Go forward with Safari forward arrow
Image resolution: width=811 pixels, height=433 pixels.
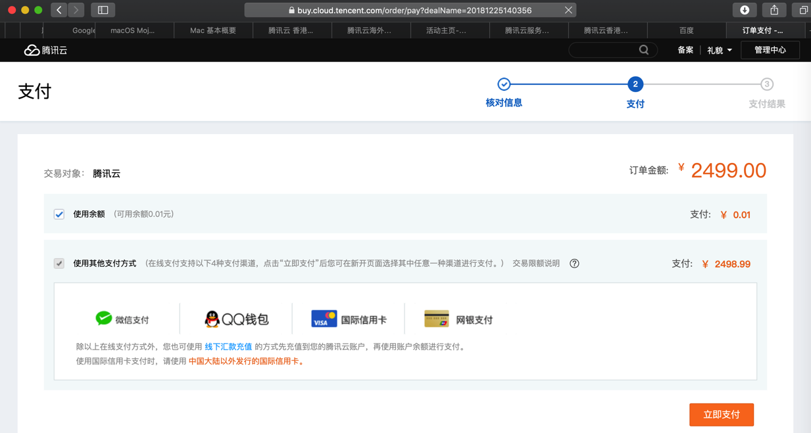(x=76, y=10)
